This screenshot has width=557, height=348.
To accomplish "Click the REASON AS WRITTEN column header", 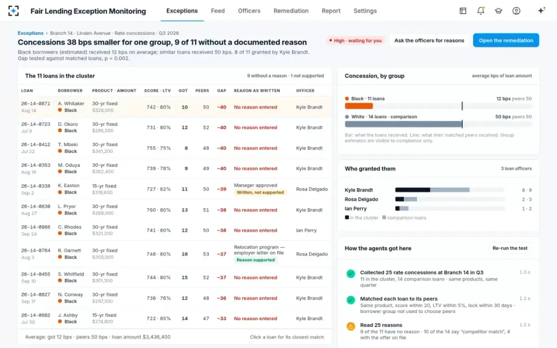I will (257, 90).
